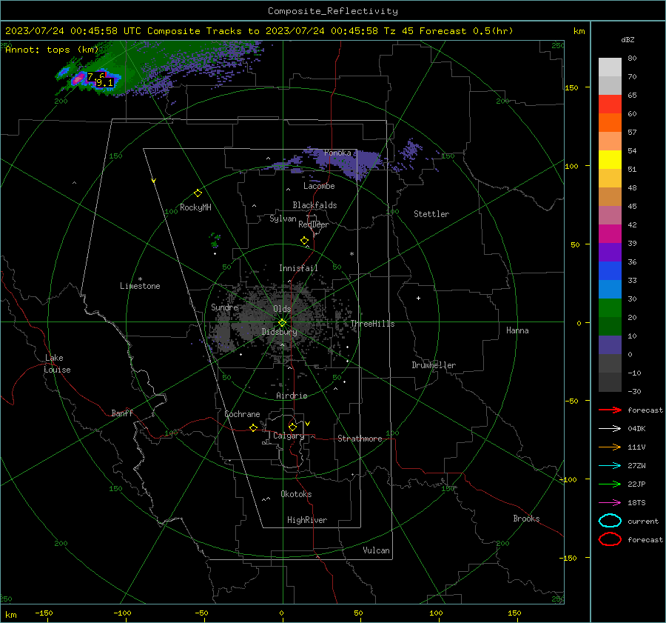Click the Cochrane label
Image resolution: width=666 pixels, height=623 pixels.
[242, 414]
